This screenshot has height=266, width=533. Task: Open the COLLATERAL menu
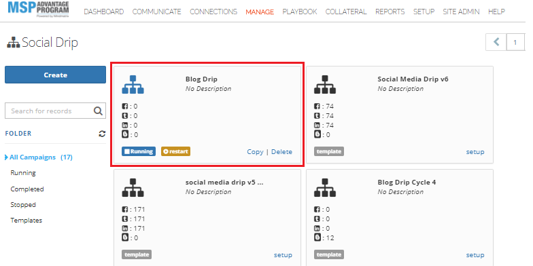pos(346,12)
